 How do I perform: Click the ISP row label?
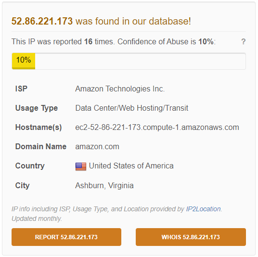[x=21, y=89]
